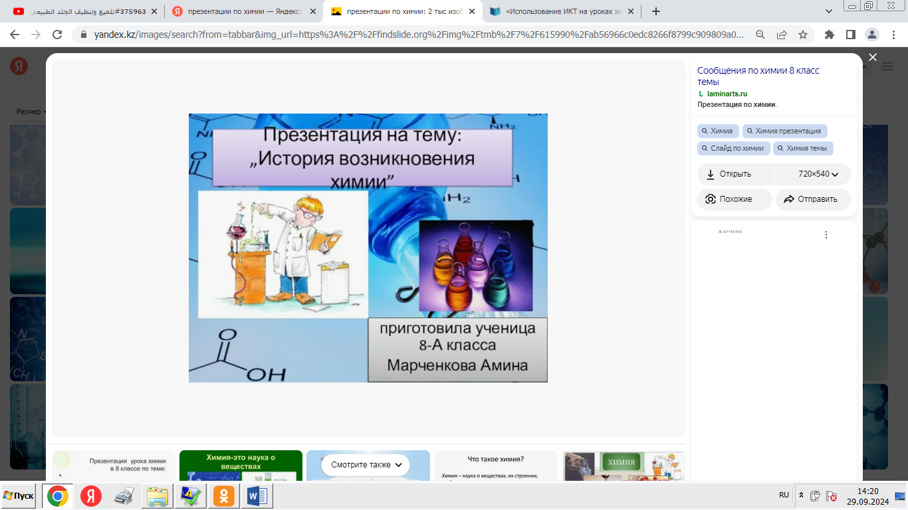The width and height of the screenshot is (908, 510).
Task: Open Yandex Browser from the taskbar
Action: tap(91, 496)
